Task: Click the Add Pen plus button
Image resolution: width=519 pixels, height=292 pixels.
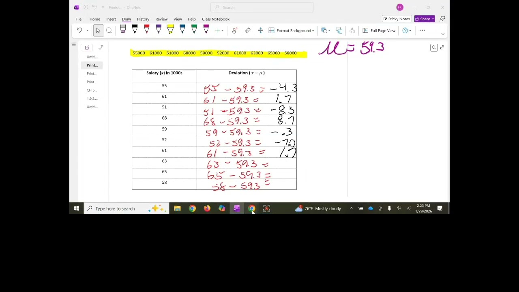Action: pyautogui.click(x=217, y=30)
